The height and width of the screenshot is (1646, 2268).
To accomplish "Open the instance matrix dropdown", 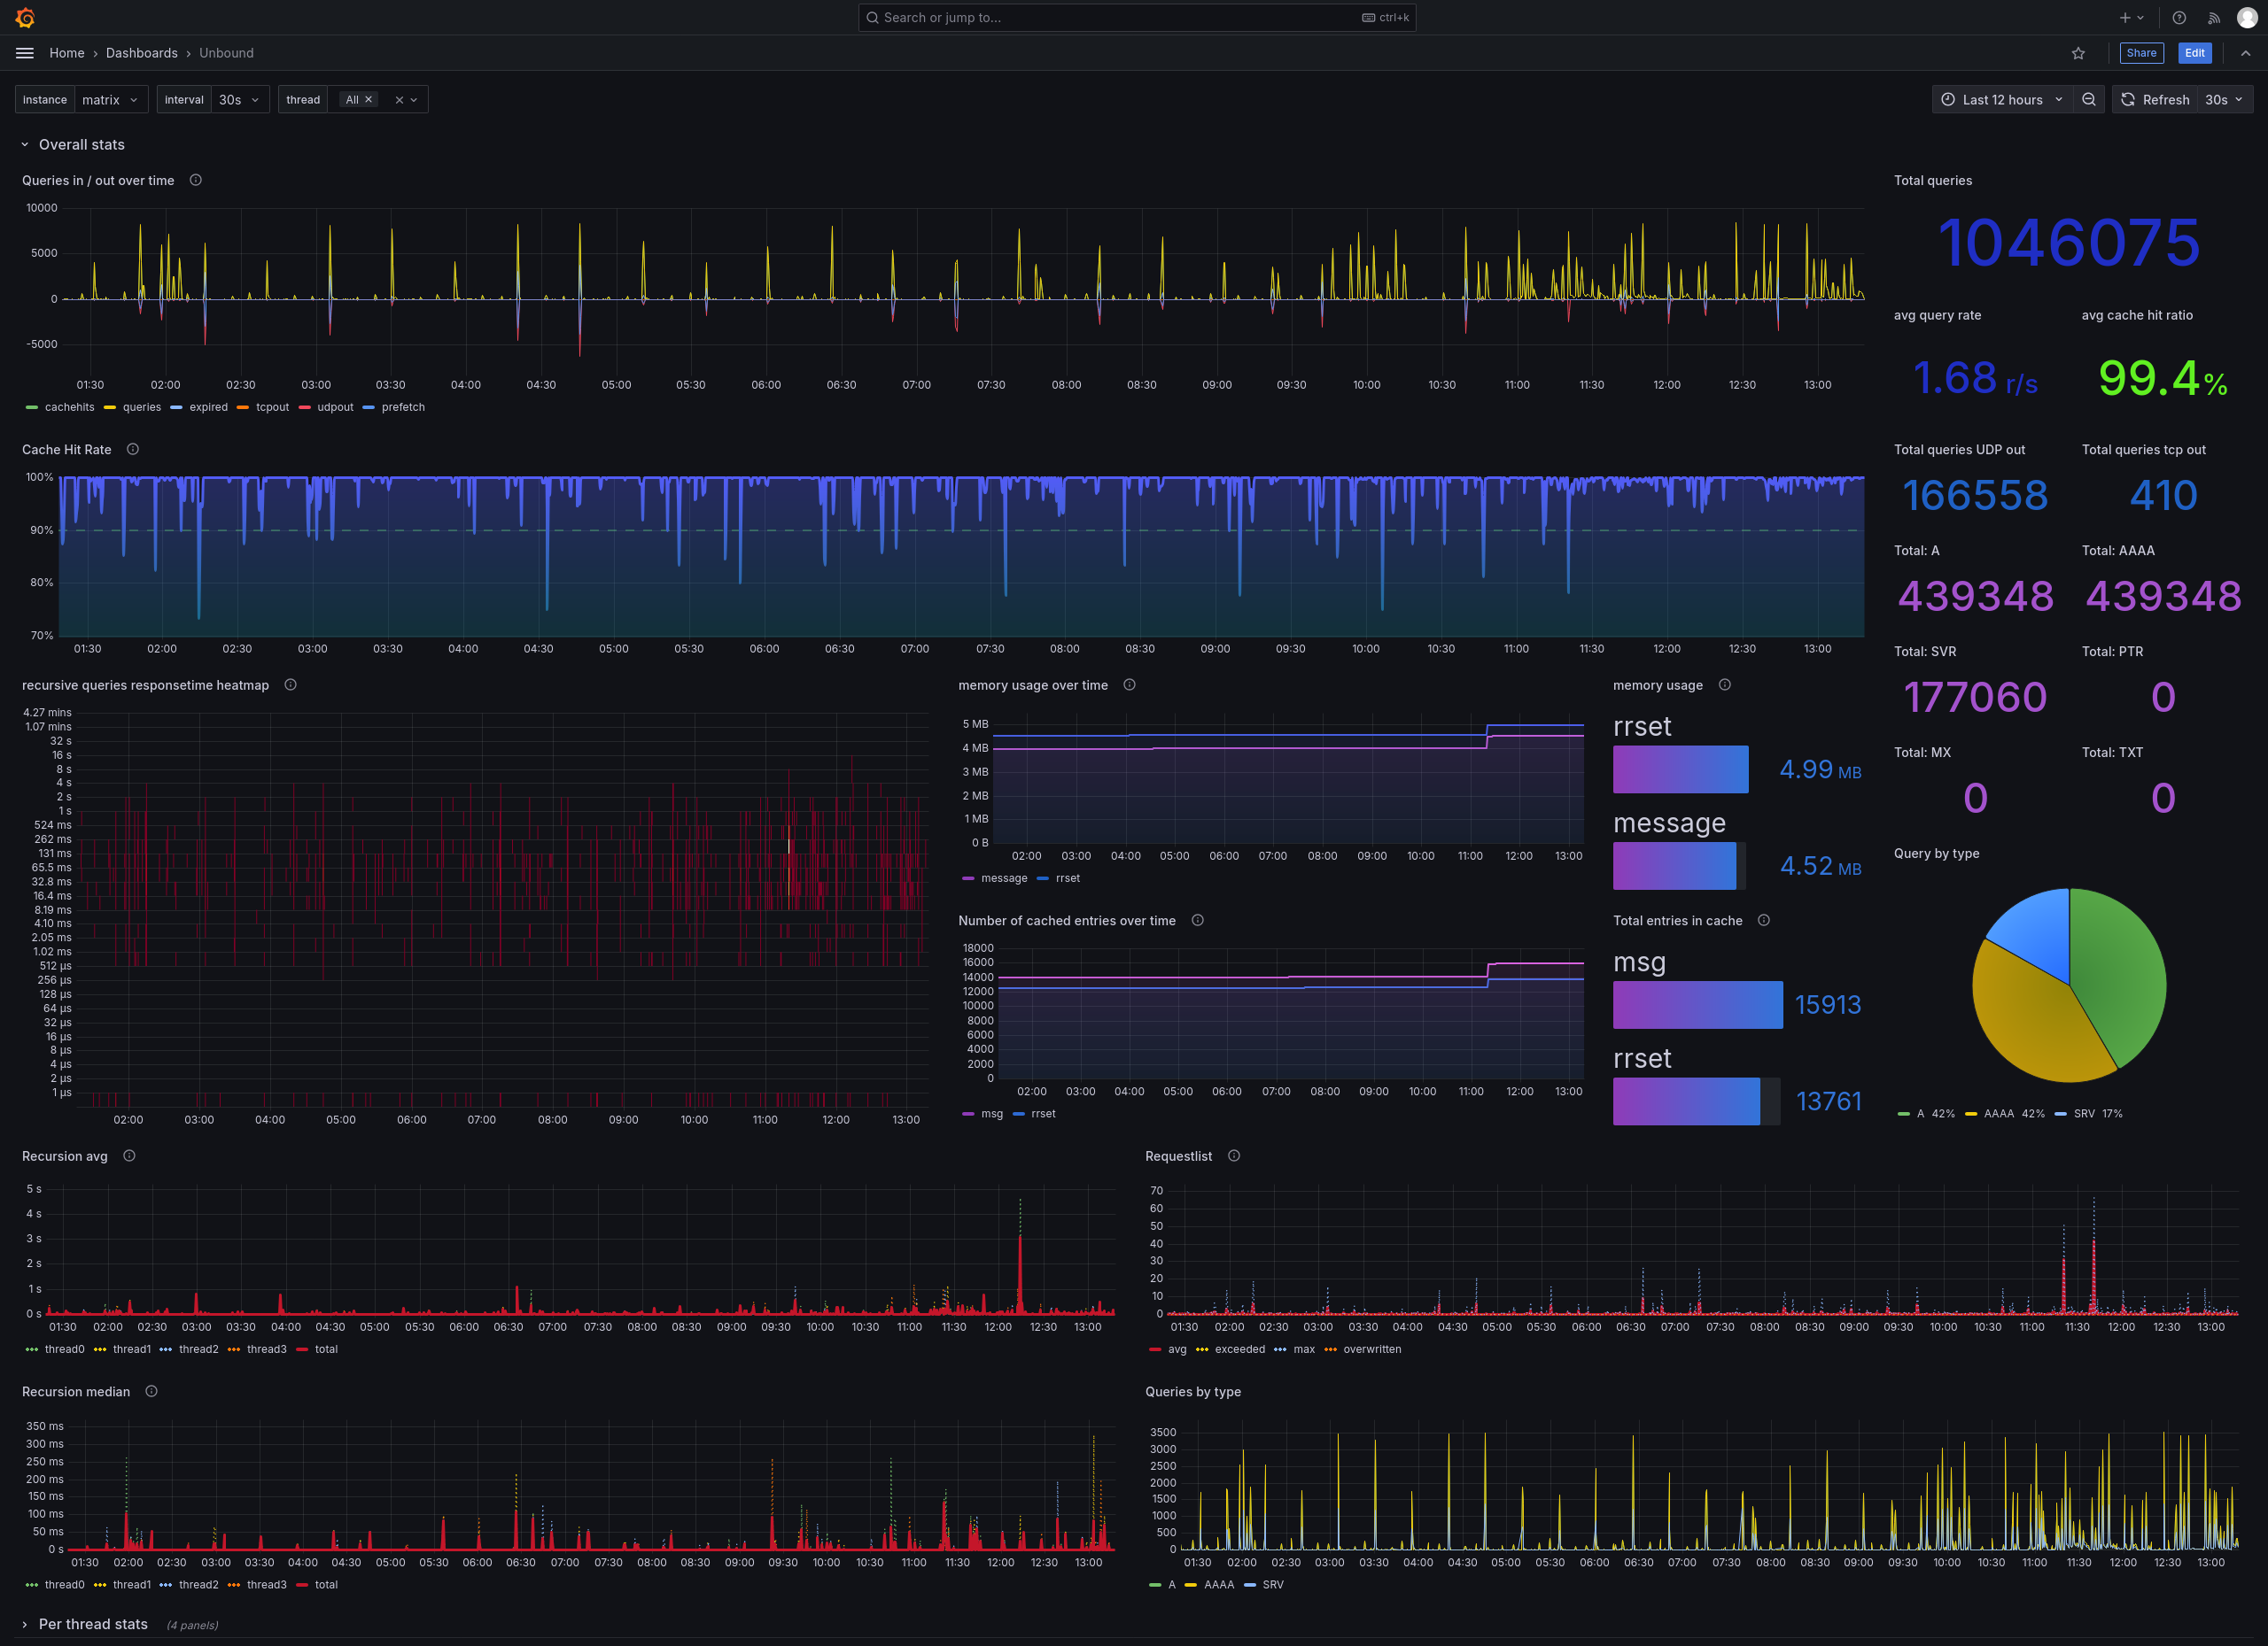I will (x=110, y=100).
